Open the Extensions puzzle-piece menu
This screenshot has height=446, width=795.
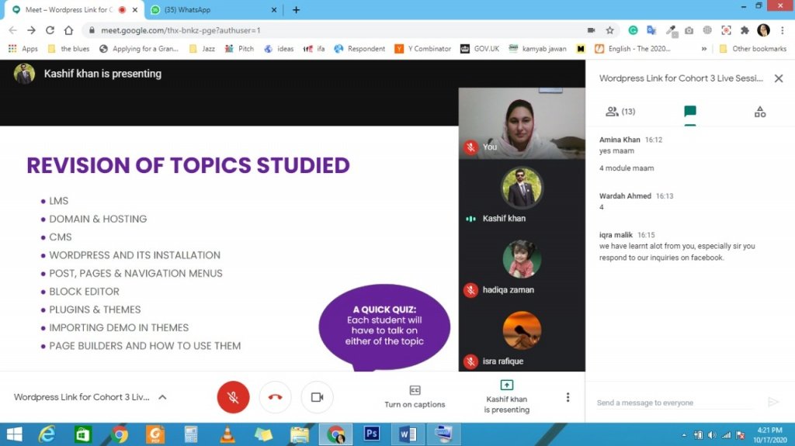point(745,30)
